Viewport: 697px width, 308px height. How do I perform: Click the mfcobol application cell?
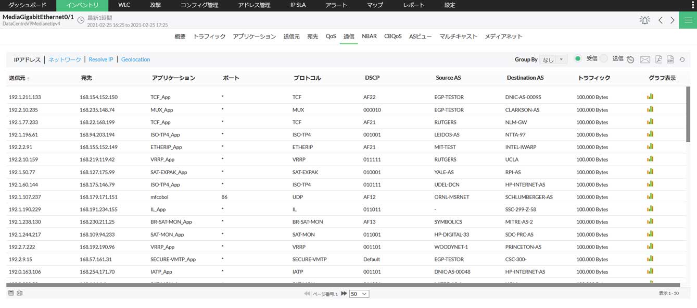click(x=159, y=197)
